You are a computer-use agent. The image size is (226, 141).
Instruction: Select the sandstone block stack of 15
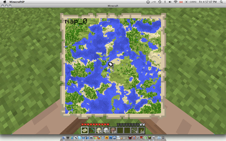coord(99,130)
